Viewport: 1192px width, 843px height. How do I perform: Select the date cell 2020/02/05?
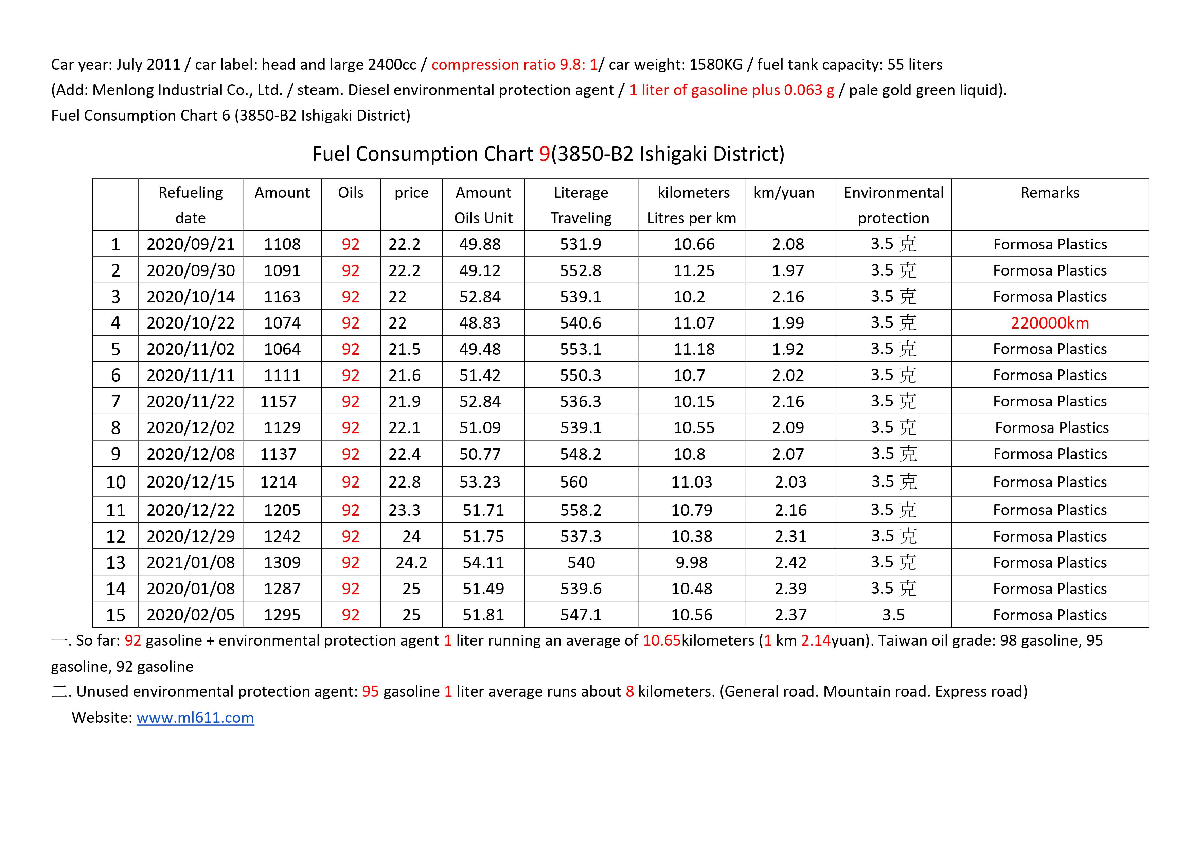(191, 615)
